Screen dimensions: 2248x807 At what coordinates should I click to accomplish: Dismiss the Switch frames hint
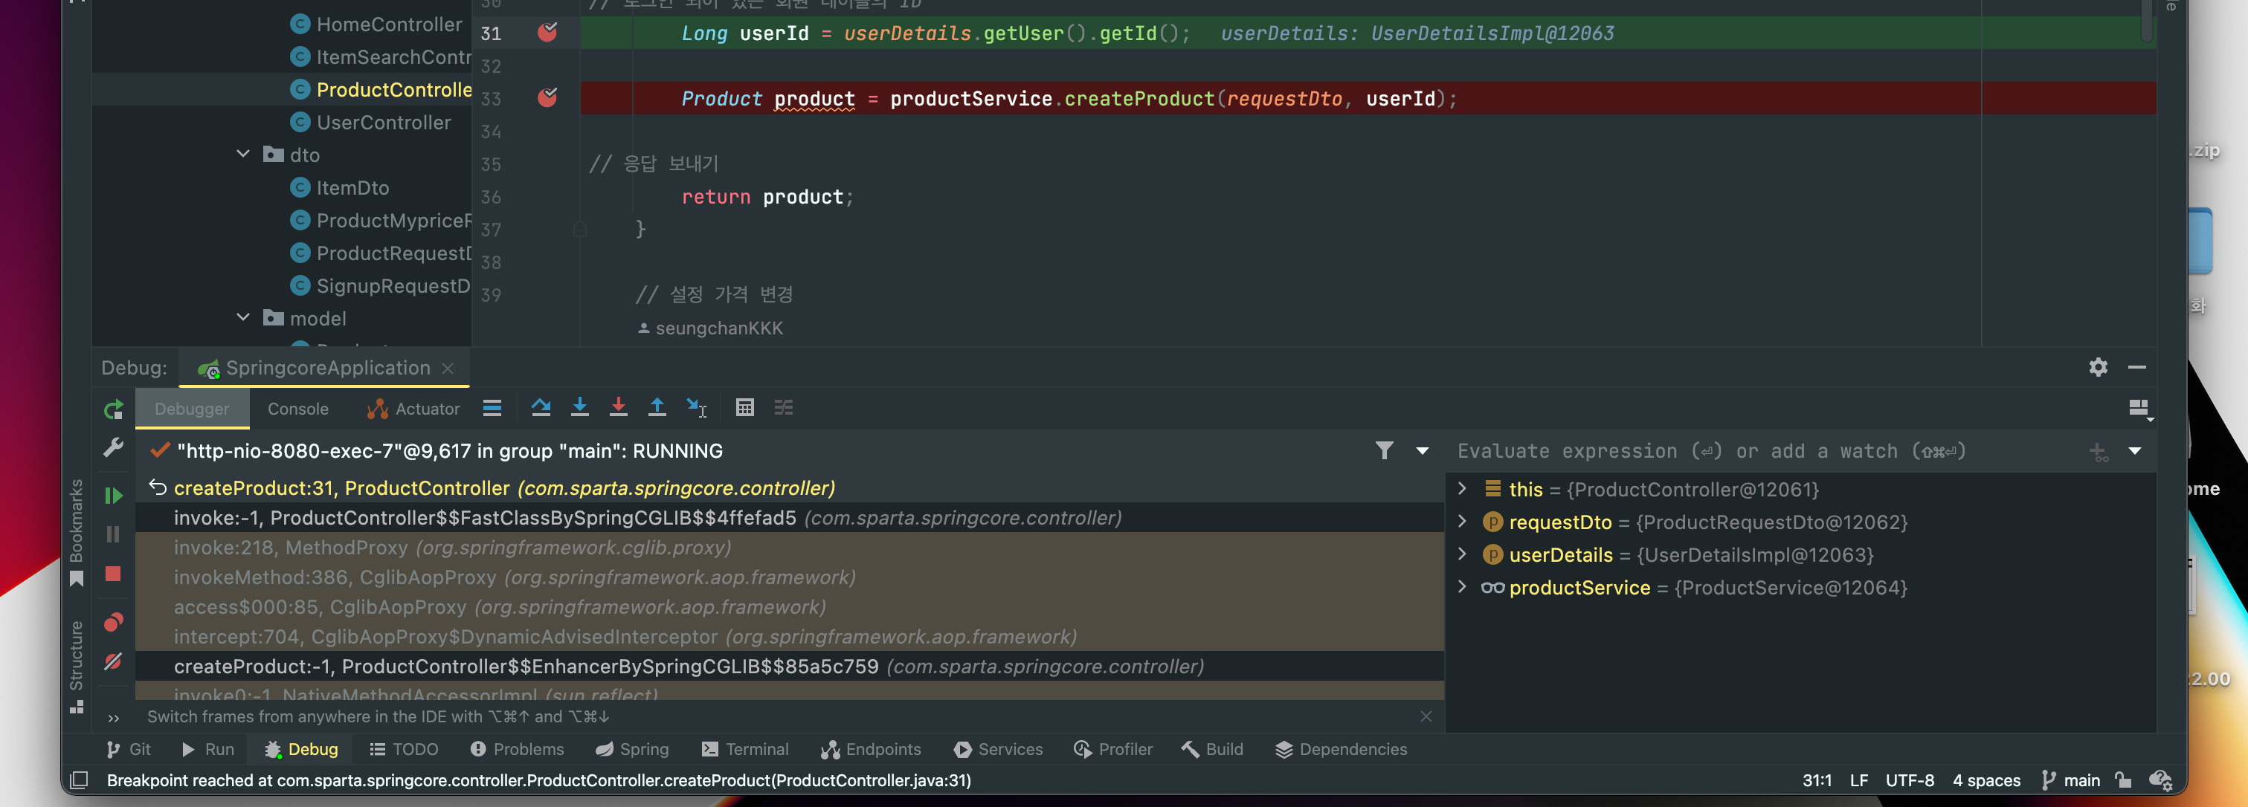tap(1426, 716)
